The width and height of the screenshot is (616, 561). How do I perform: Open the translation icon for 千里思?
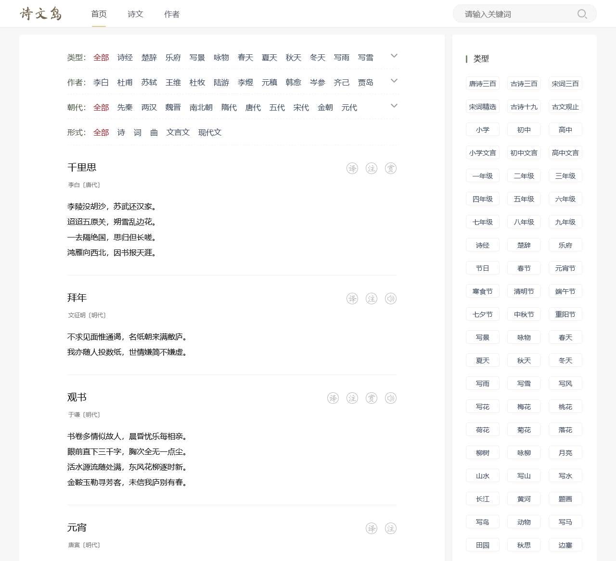click(352, 168)
